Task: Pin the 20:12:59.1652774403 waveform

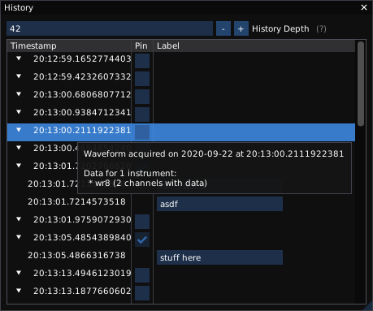Action: pyautogui.click(x=142, y=61)
